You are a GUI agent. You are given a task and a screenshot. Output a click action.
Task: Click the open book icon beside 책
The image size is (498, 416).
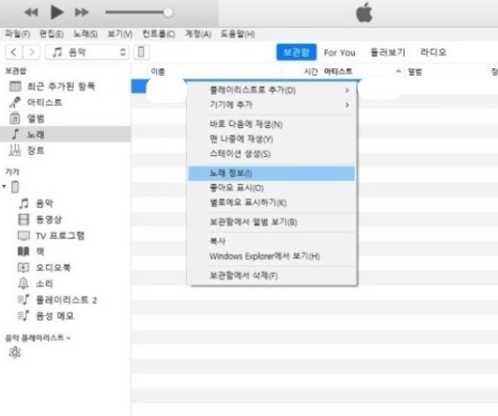coord(23,251)
